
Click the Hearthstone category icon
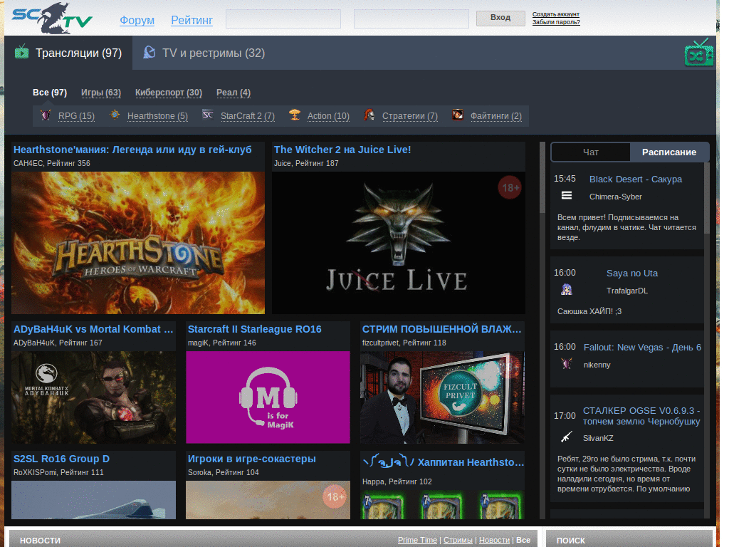click(x=115, y=115)
